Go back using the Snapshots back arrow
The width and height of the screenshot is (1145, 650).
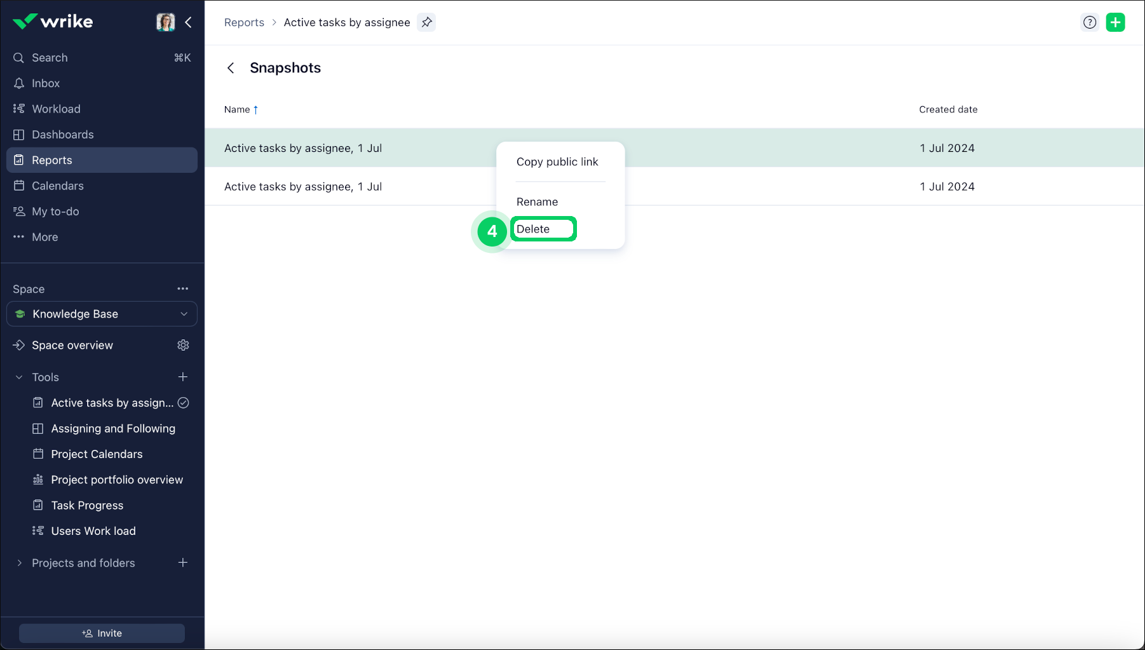pos(231,68)
